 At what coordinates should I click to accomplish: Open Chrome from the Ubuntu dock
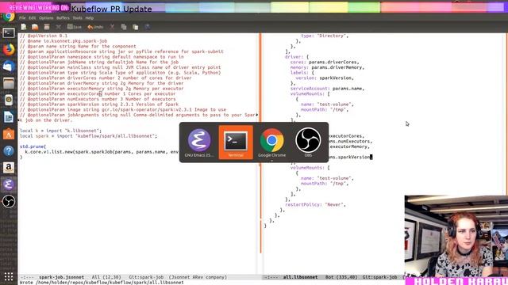(x=9, y=17)
